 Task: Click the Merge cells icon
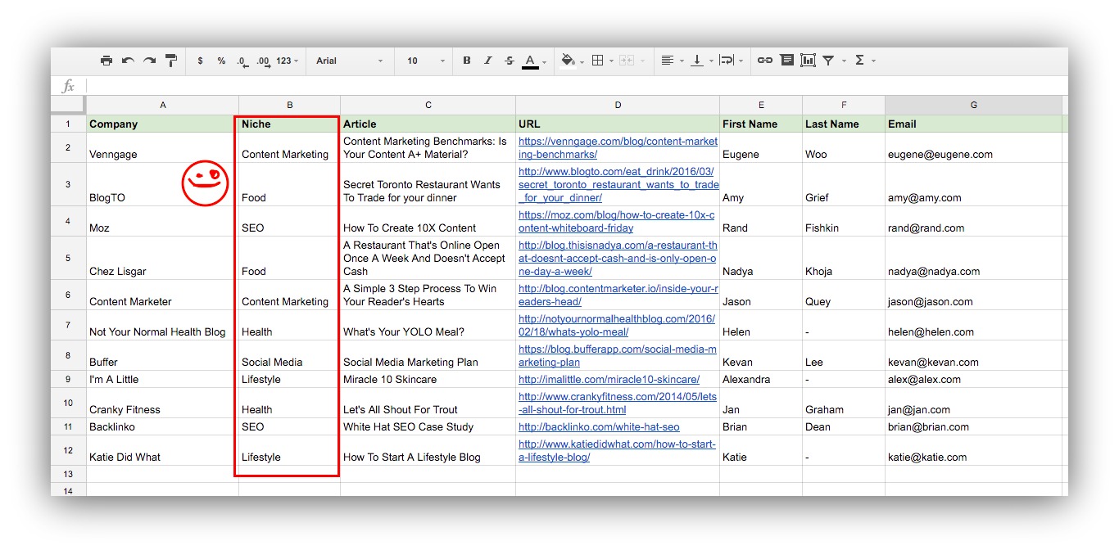point(627,61)
